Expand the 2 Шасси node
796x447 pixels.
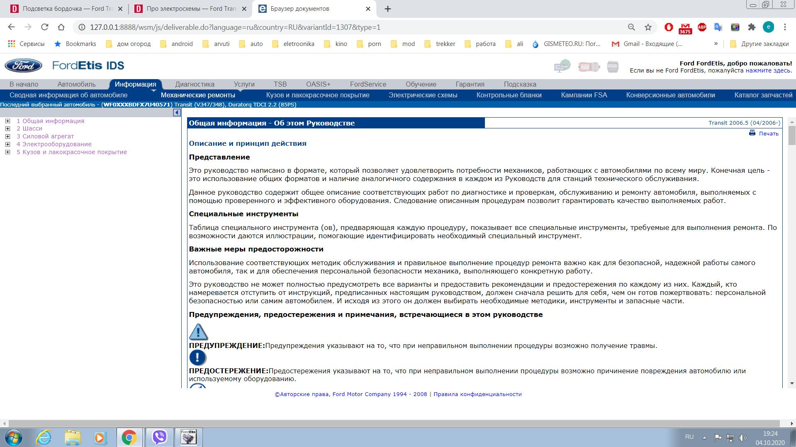pyautogui.click(x=7, y=128)
